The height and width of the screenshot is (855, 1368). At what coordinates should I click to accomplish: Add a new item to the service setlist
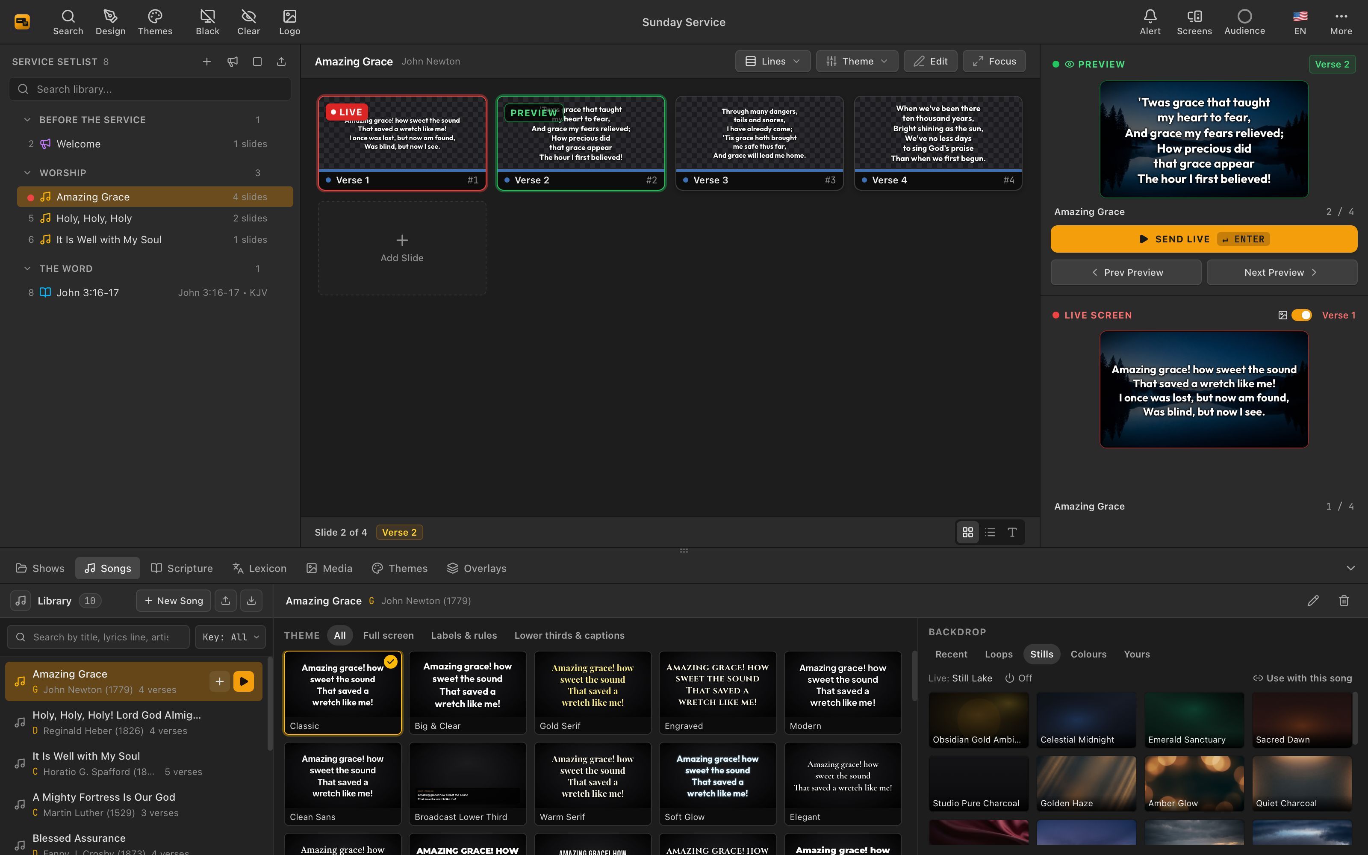[x=207, y=62]
